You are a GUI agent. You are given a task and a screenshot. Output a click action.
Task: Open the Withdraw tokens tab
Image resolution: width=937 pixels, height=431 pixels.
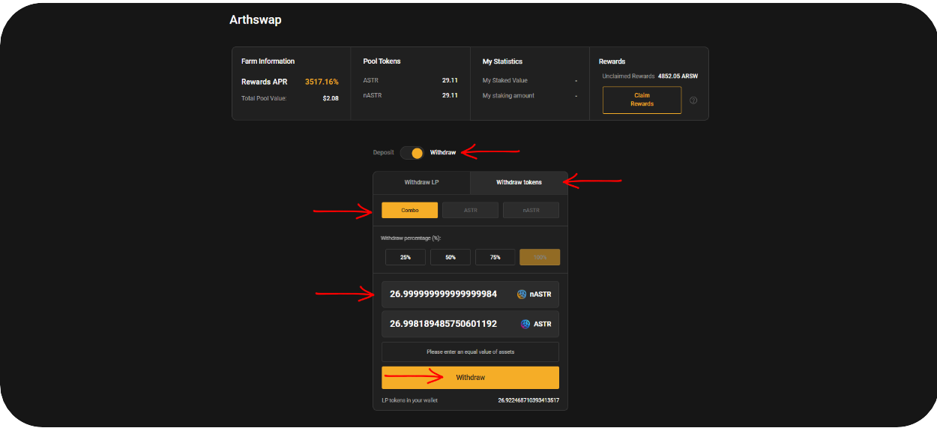[519, 182]
